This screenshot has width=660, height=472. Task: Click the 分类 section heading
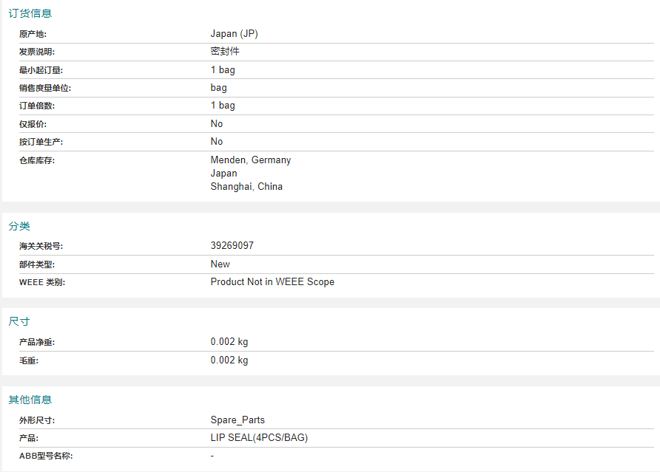coord(19,226)
